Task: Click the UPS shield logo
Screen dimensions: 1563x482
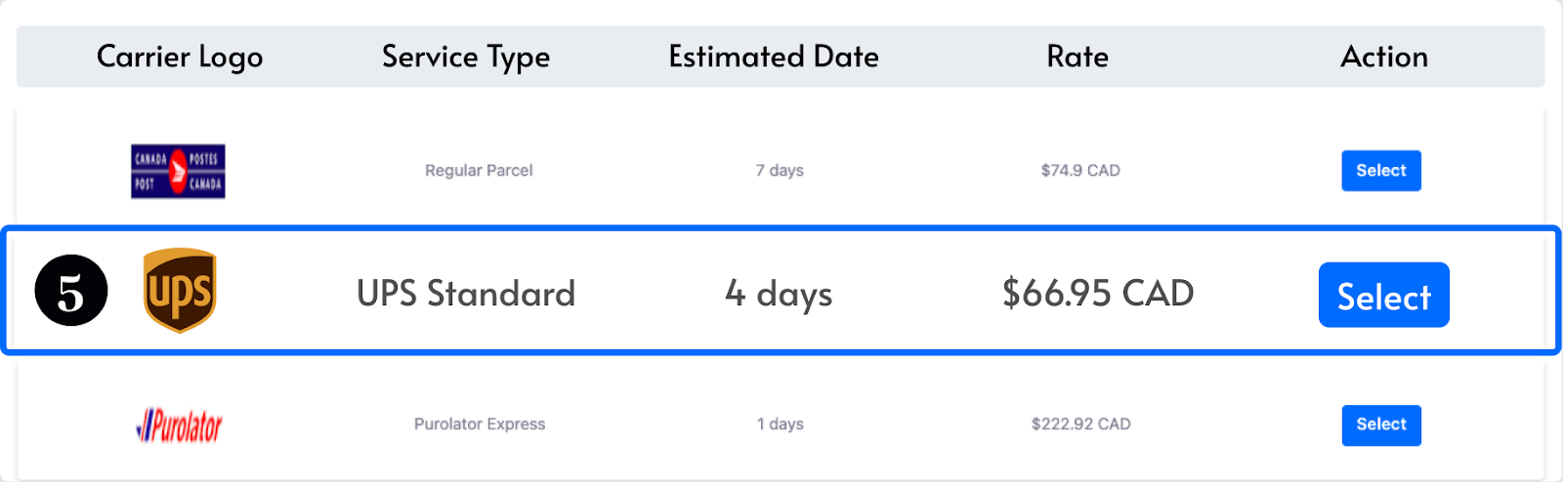Action: tap(180, 291)
